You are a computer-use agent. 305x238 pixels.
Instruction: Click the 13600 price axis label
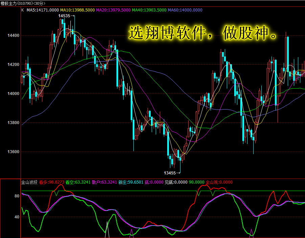click(x=14, y=151)
